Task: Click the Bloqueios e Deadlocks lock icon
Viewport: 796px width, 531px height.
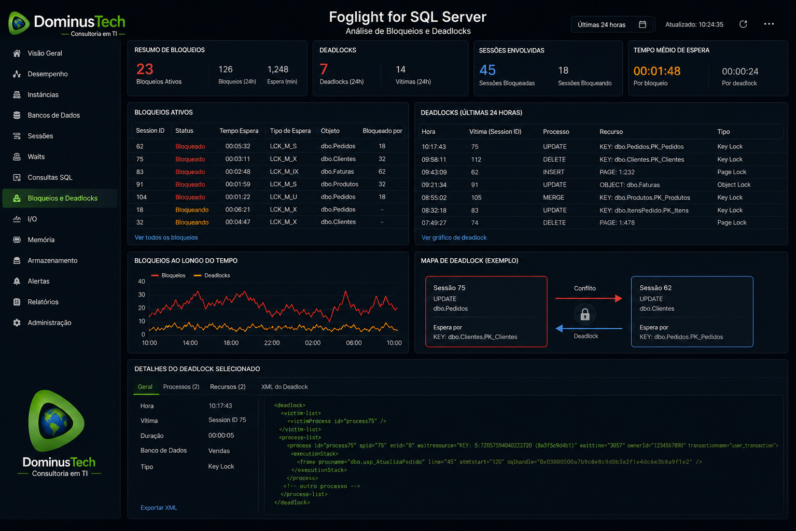Action: click(17, 198)
